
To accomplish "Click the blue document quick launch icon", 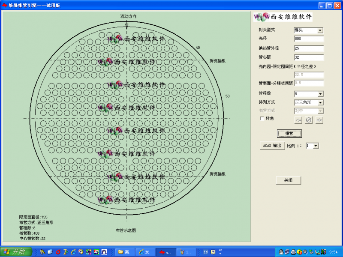I will tap(50, 252).
